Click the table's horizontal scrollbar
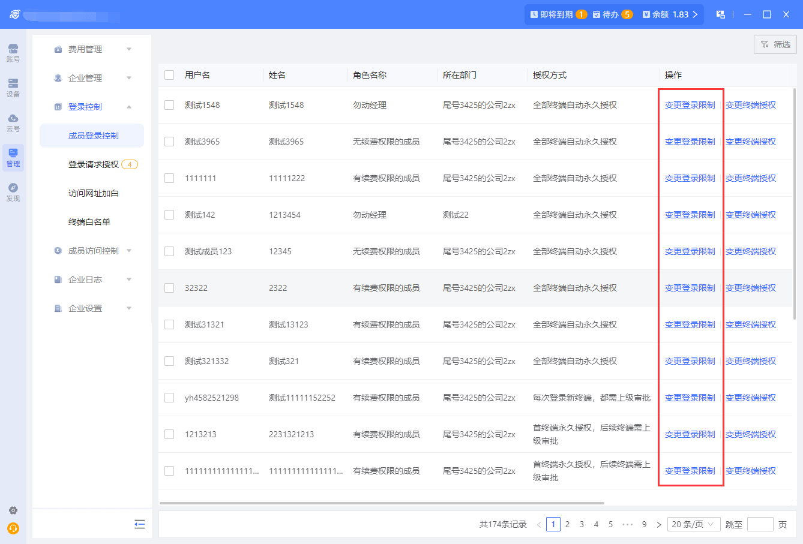 coord(382,503)
